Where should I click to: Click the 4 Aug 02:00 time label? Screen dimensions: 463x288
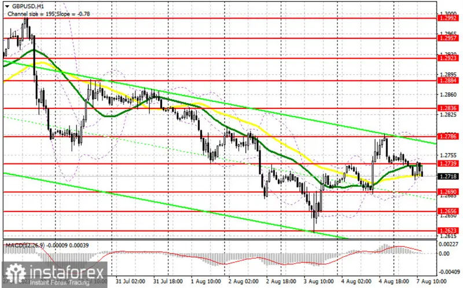[357, 281]
